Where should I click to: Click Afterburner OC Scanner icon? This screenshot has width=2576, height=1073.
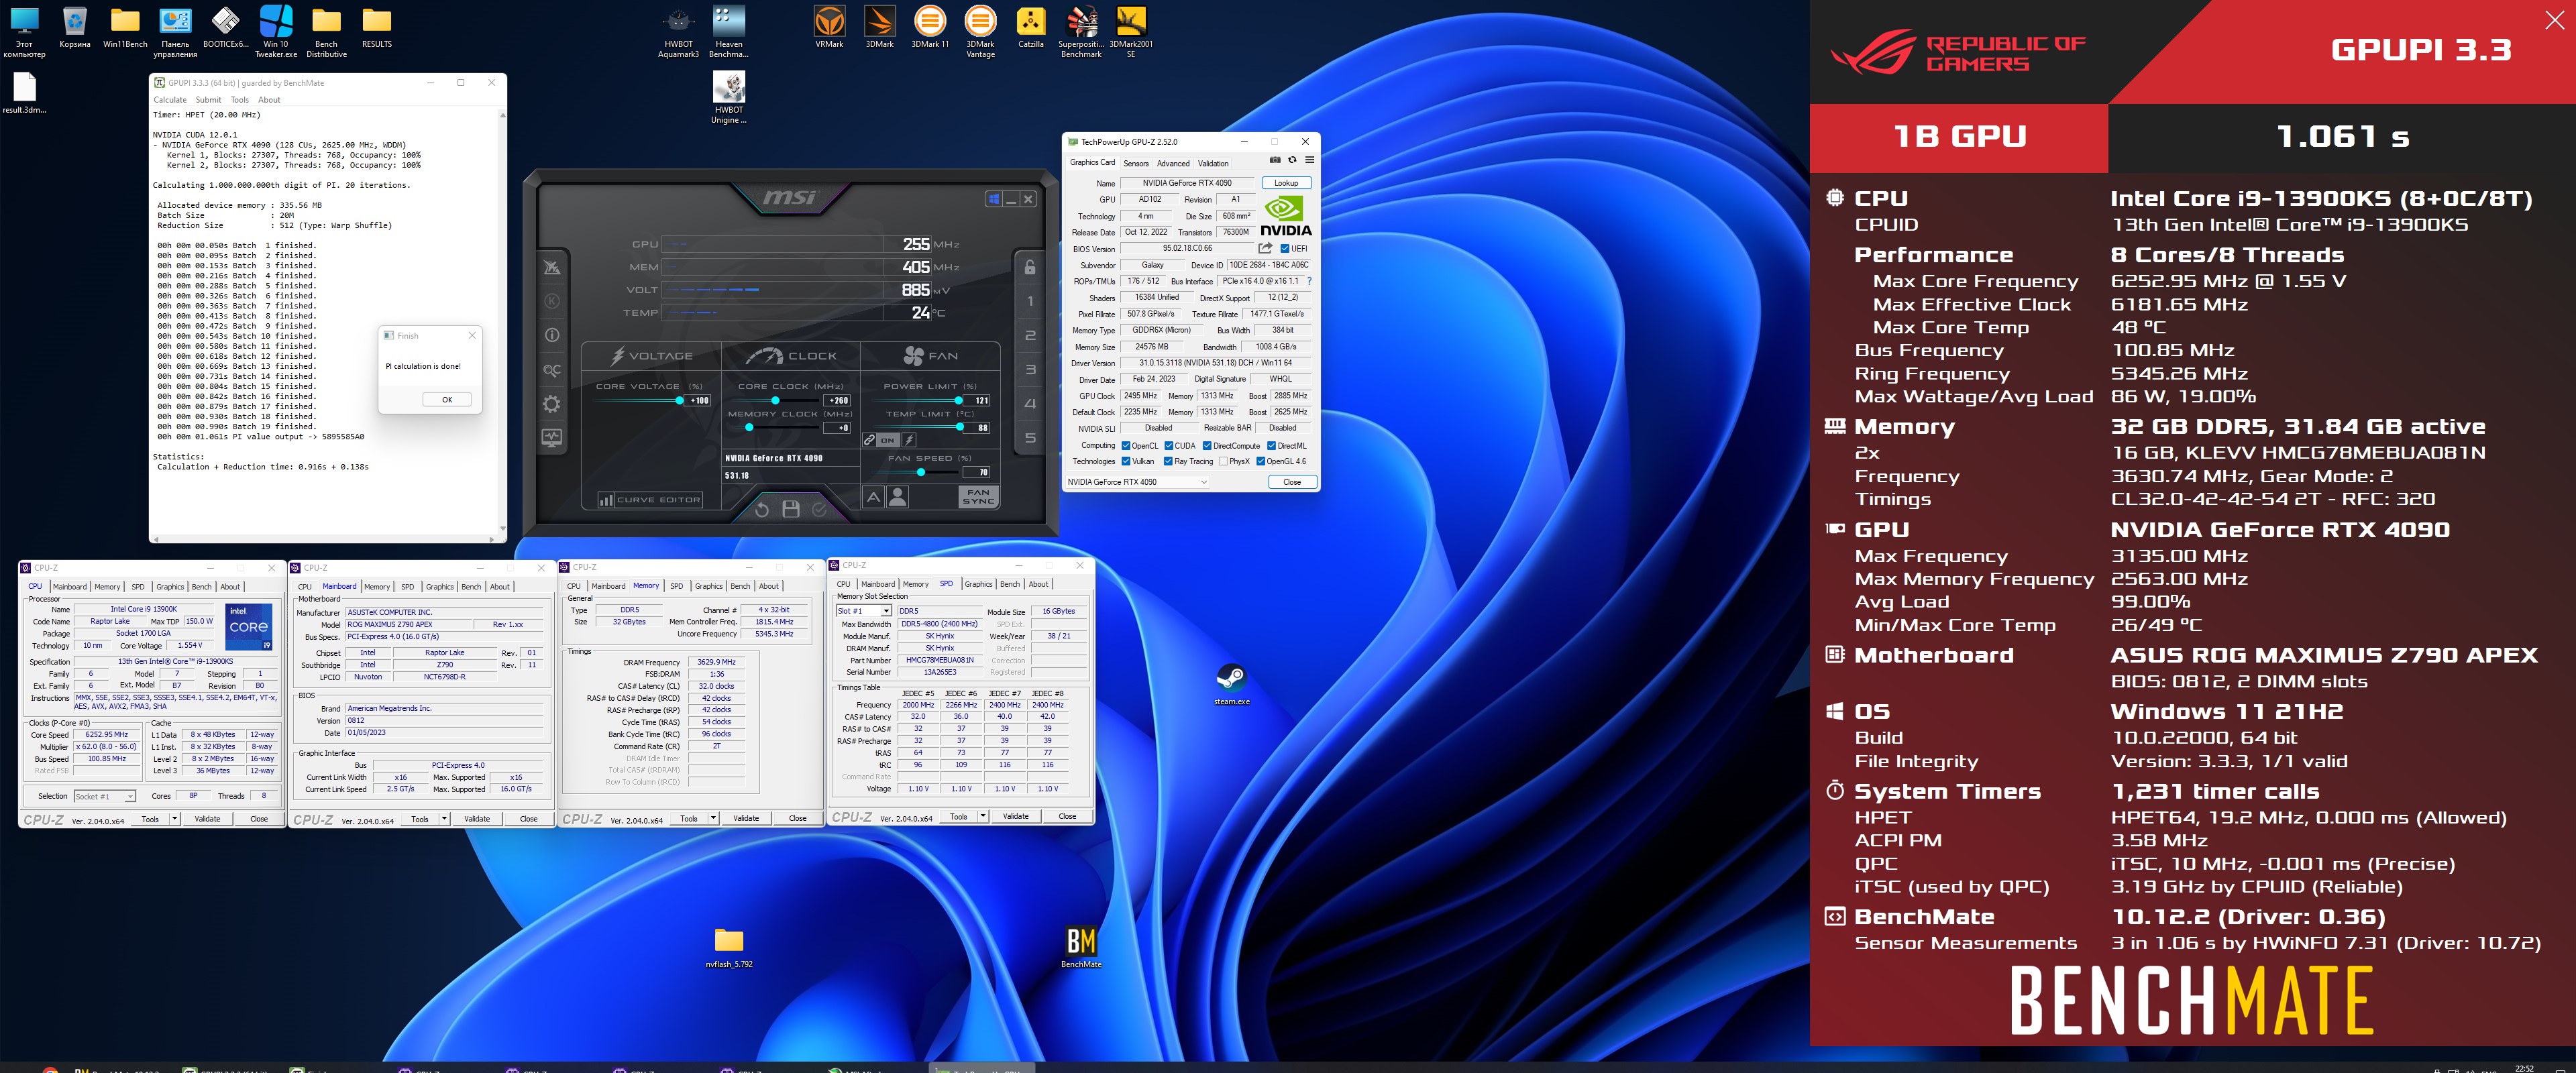(551, 370)
